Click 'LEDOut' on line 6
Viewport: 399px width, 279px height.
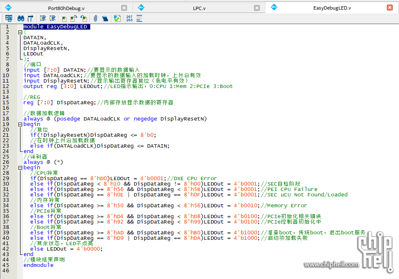pyautogui.click(x=33, y=54)
